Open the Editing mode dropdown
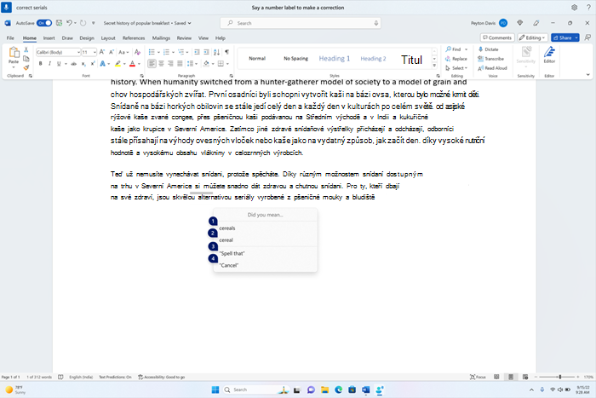The image size is (596, 398). pyautogui.click(x=532, y=37)
